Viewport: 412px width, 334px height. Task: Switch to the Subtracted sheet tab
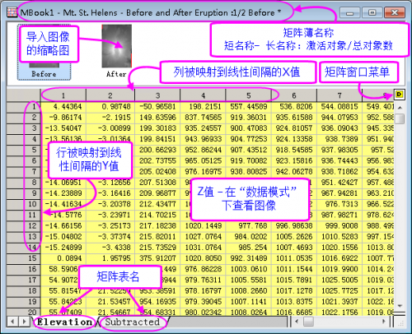click(x=133, y=322)
